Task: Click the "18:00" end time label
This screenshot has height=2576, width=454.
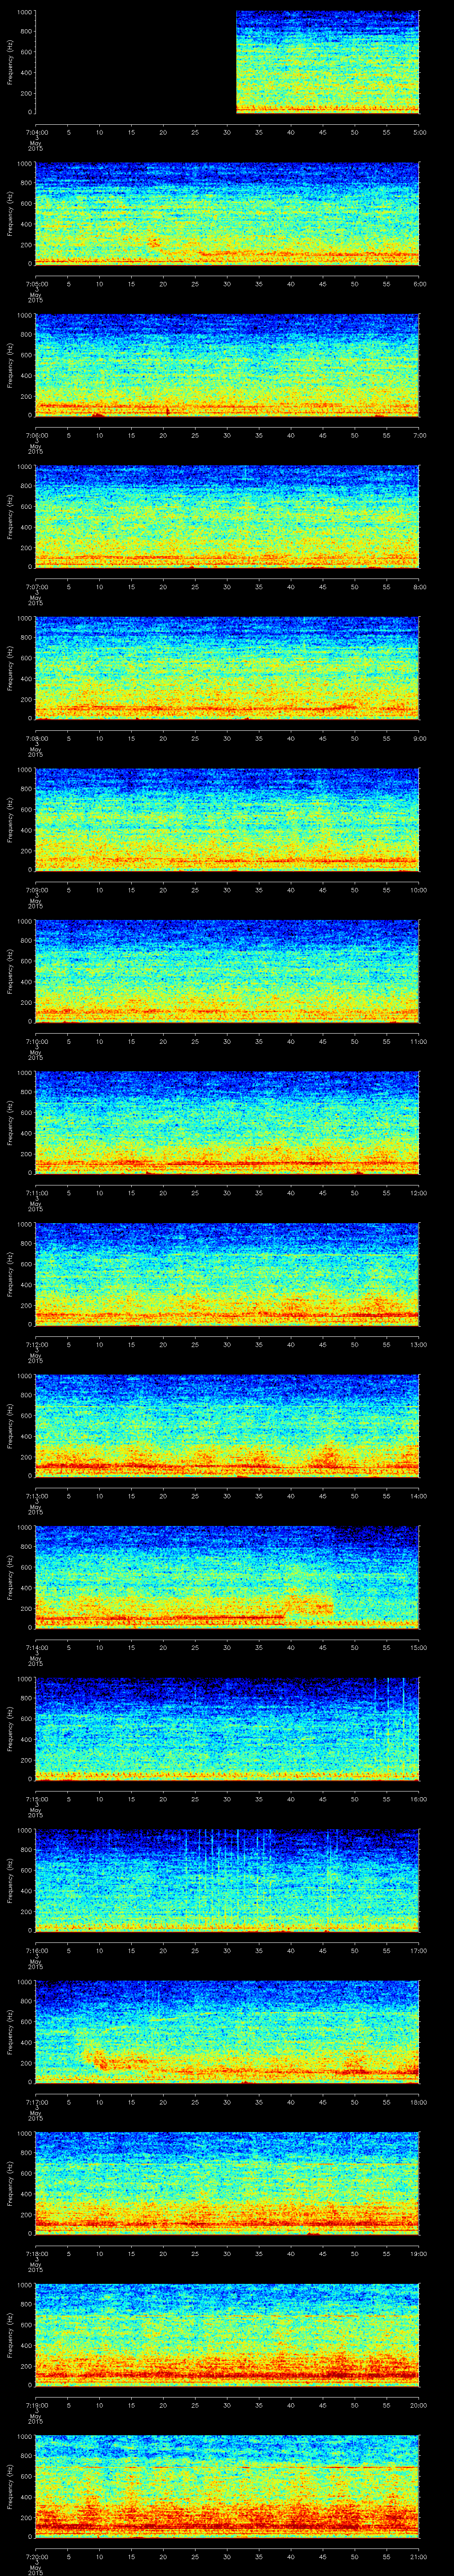Action: pos(418,2101)
